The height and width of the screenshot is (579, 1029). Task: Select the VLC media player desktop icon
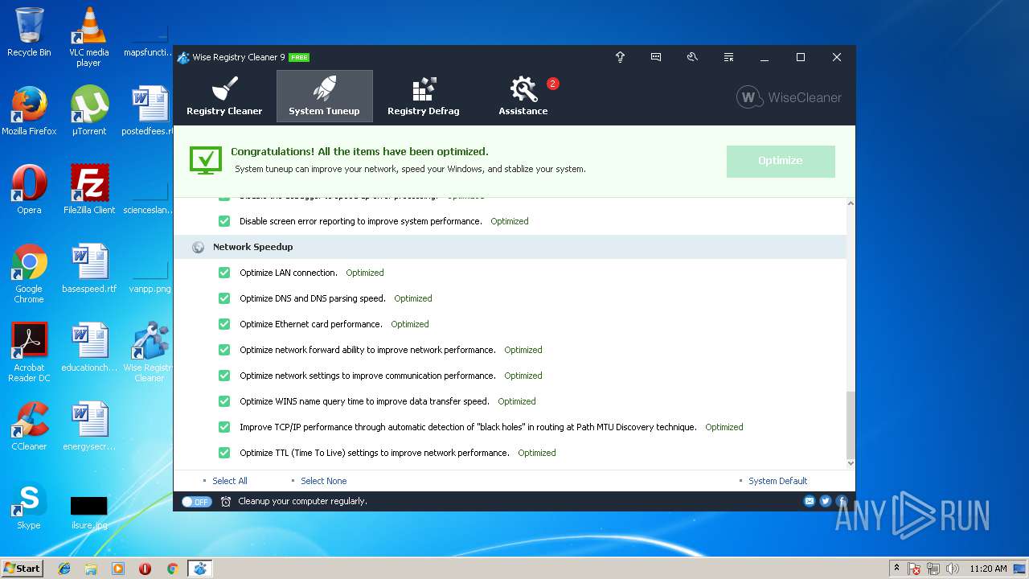(x=88, y=37)
